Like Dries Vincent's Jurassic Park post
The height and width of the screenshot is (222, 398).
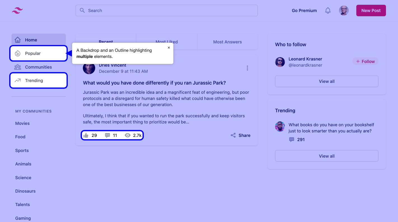[x=86, y=135]
